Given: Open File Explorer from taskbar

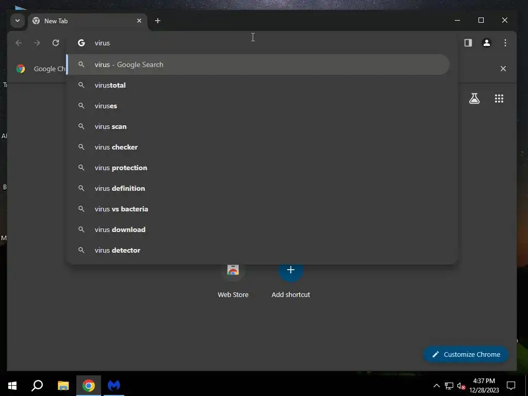Looking at the screenshot, I should (63, 386).
